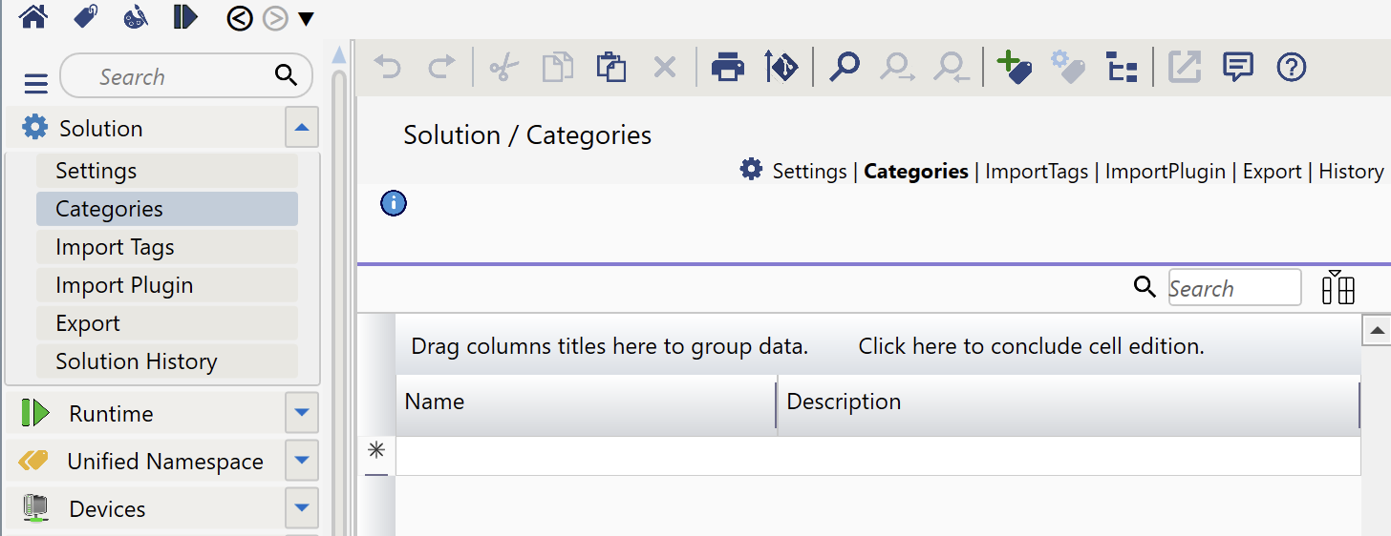The height and width of the screenshot is (536, 1391).
Task: Click the Undo arrow in the toolbar
Action: pyautogui.click(x=387, y=67)
